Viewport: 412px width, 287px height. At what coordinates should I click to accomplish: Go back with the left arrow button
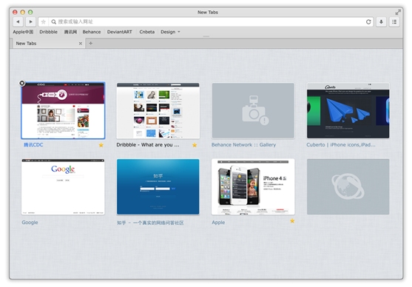point(18,21)
